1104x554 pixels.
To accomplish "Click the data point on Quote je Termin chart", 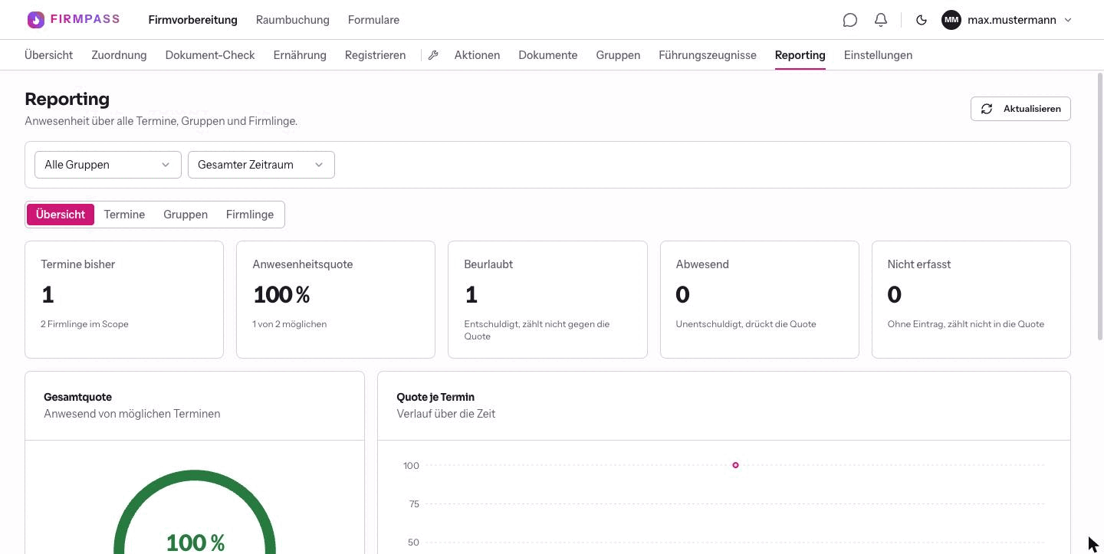I will (x=735, y=465).
